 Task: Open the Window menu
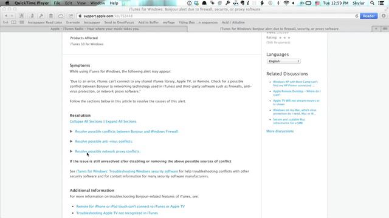[97, 3]
